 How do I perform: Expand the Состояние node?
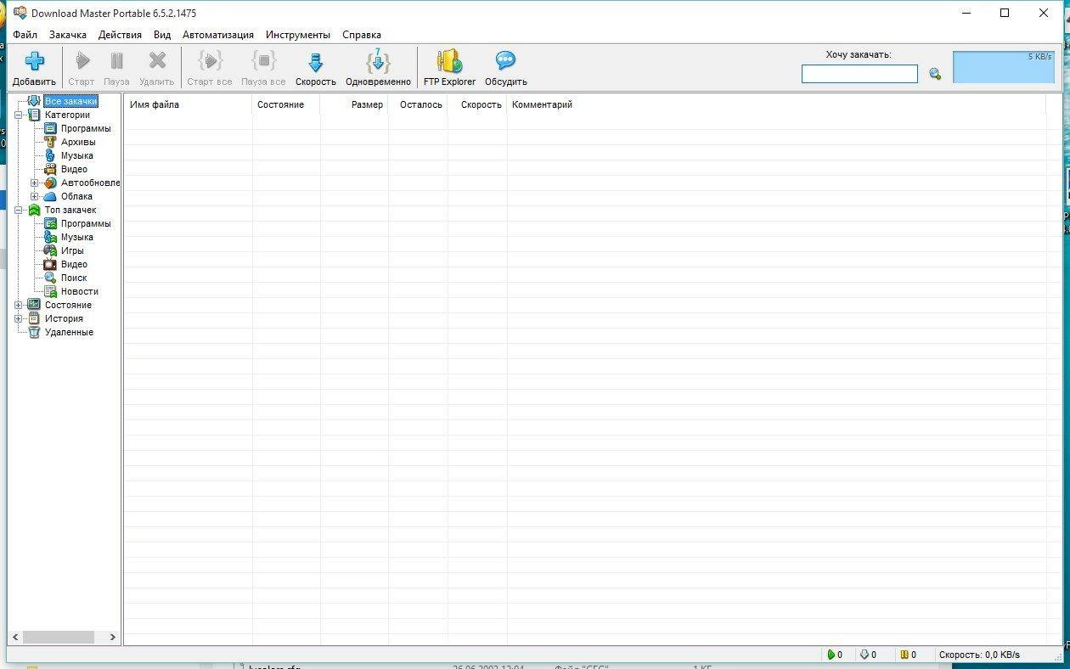click(19, 305)
